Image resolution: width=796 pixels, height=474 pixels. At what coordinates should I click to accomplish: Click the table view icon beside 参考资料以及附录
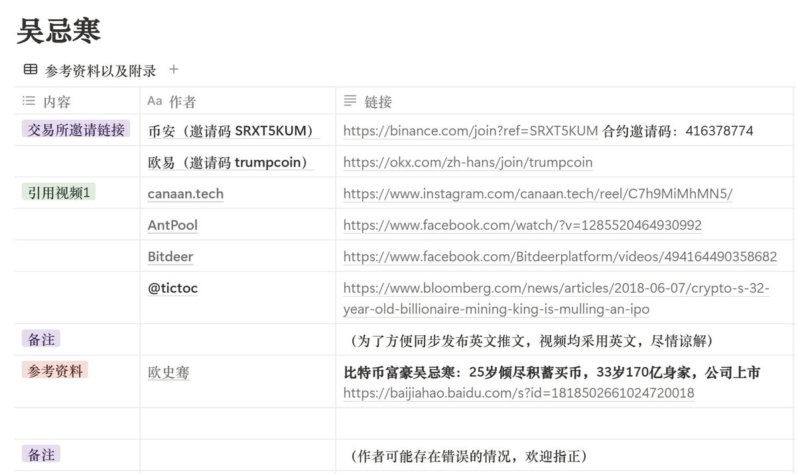tap(30, 69)
